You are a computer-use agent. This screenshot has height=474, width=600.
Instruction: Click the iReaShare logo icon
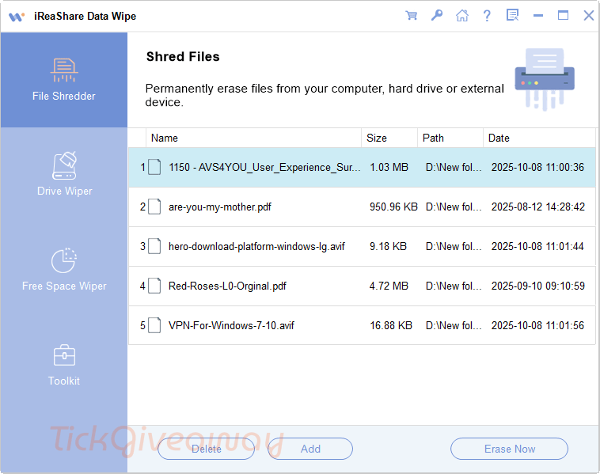17,17
